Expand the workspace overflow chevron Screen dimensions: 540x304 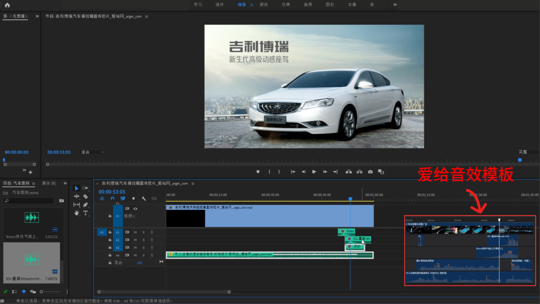tap(395, 5)
